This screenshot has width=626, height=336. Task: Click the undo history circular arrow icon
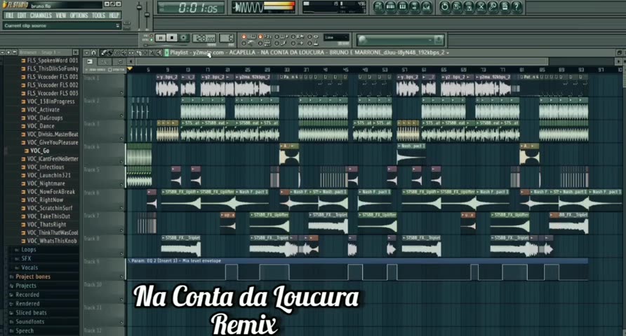click(x=445, y=7)
